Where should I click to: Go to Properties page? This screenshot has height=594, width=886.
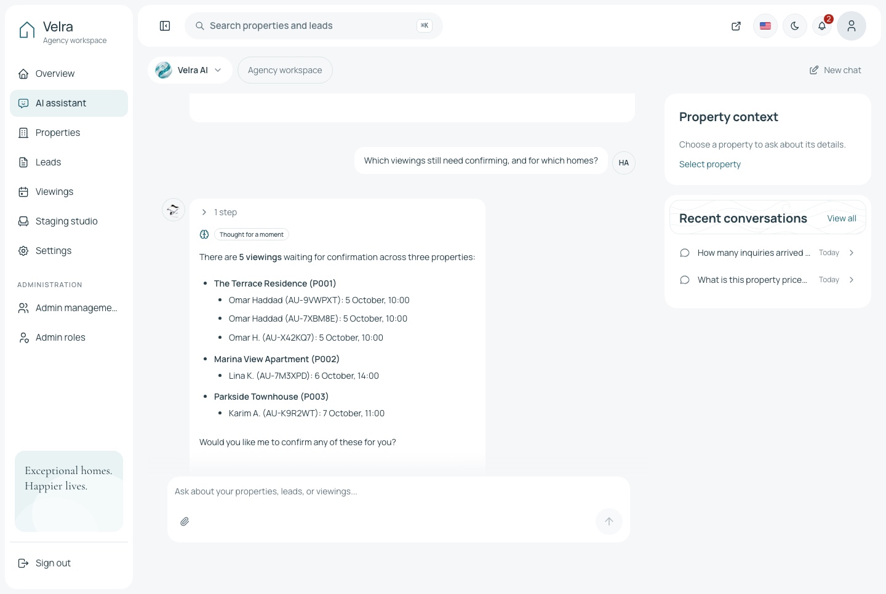coord(69,133)
